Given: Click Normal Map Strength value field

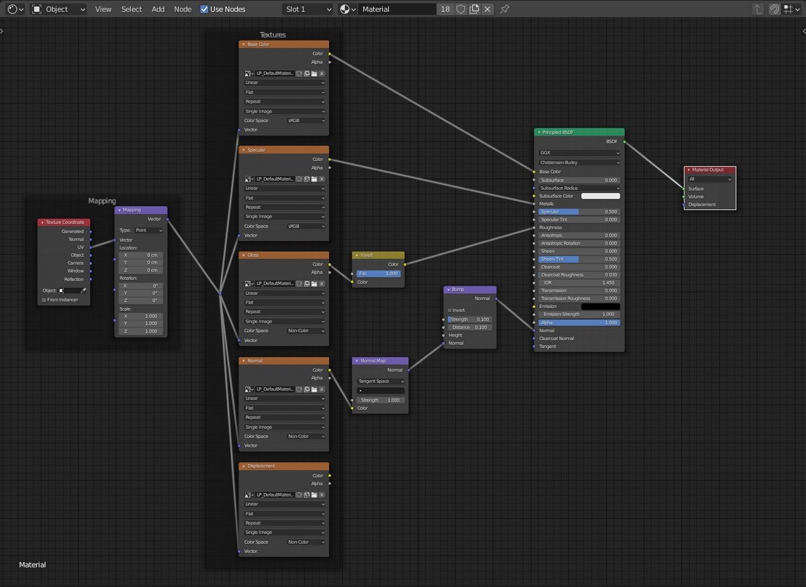Looking at the screenshot, I should point(381,400).
